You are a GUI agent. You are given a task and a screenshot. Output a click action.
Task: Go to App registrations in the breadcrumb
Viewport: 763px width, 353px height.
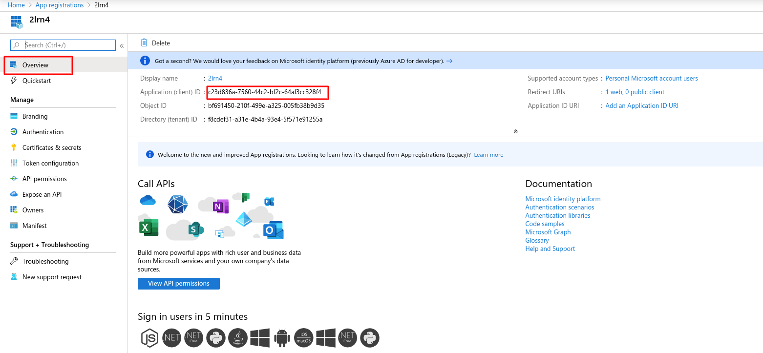coord(60,5)
